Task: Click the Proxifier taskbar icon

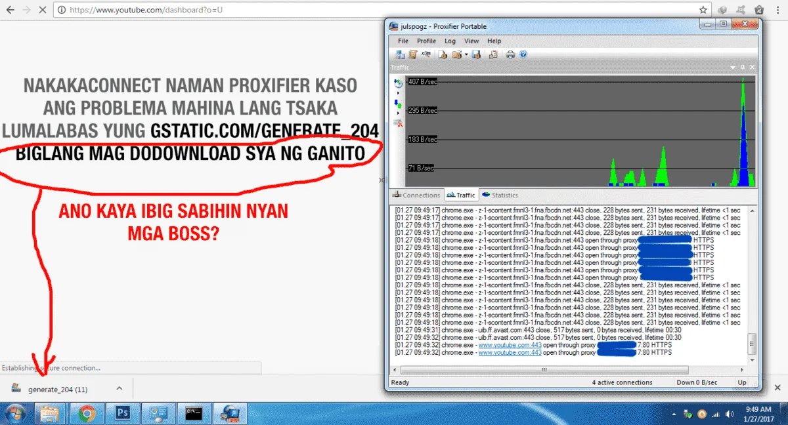Action: pos(230,413)
